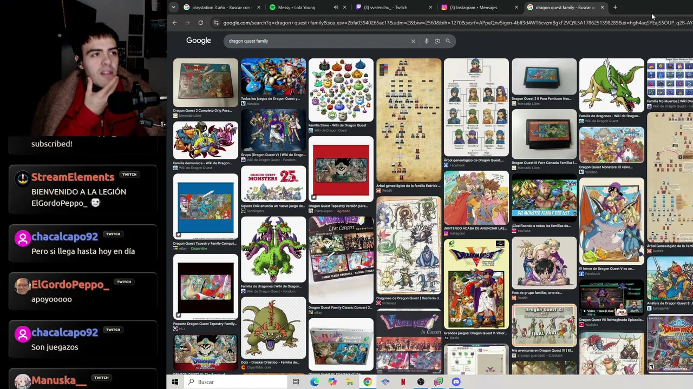The width and height of the screenshot is (693, 389).
Task: Open Netflix from the taskbar
Action: point(403,382)
